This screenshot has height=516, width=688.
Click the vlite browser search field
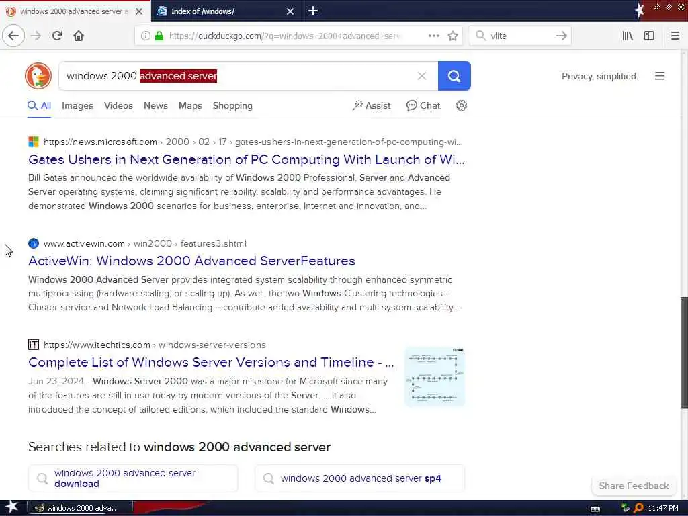(x=520, y=36)
